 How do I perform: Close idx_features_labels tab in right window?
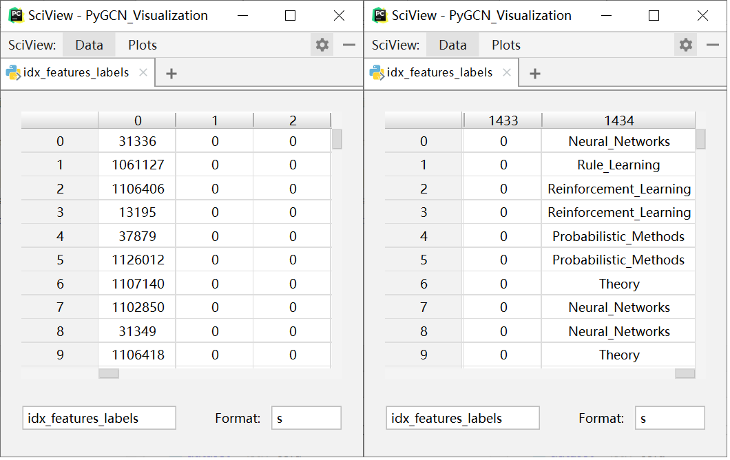tap(507, 72)
